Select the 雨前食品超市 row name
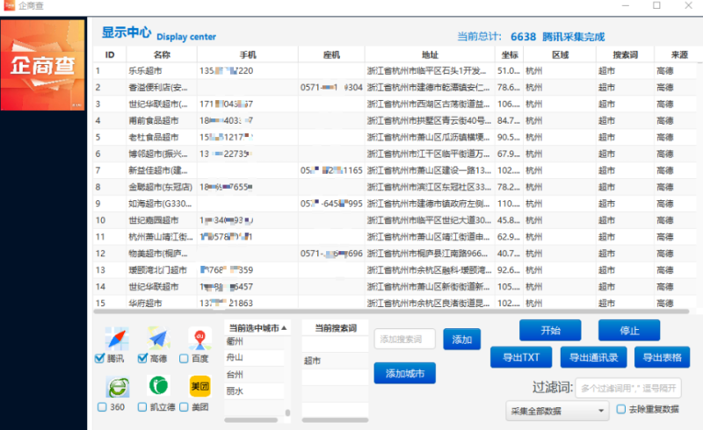 (154, 120)
